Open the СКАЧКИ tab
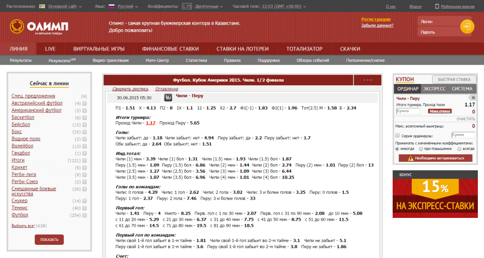The height and width of the screenshot is (258, 484). coord(350,49)
